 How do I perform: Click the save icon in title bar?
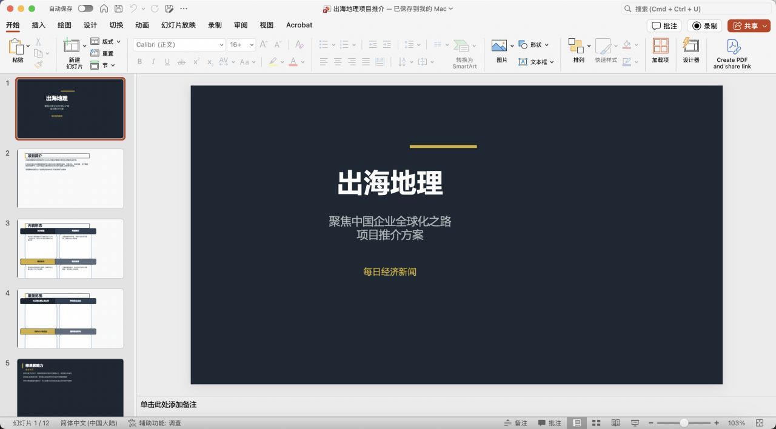tap(118, 9)
